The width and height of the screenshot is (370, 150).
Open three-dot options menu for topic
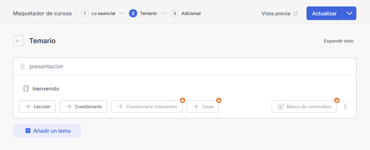345,106
